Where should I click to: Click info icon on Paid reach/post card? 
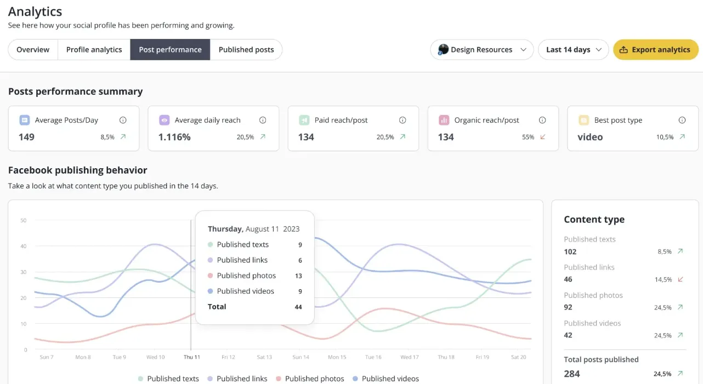pyautogui.click(x=402, y=120)
